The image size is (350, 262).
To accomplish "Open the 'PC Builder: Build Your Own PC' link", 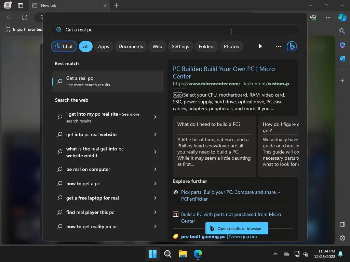I will (224, 72).
